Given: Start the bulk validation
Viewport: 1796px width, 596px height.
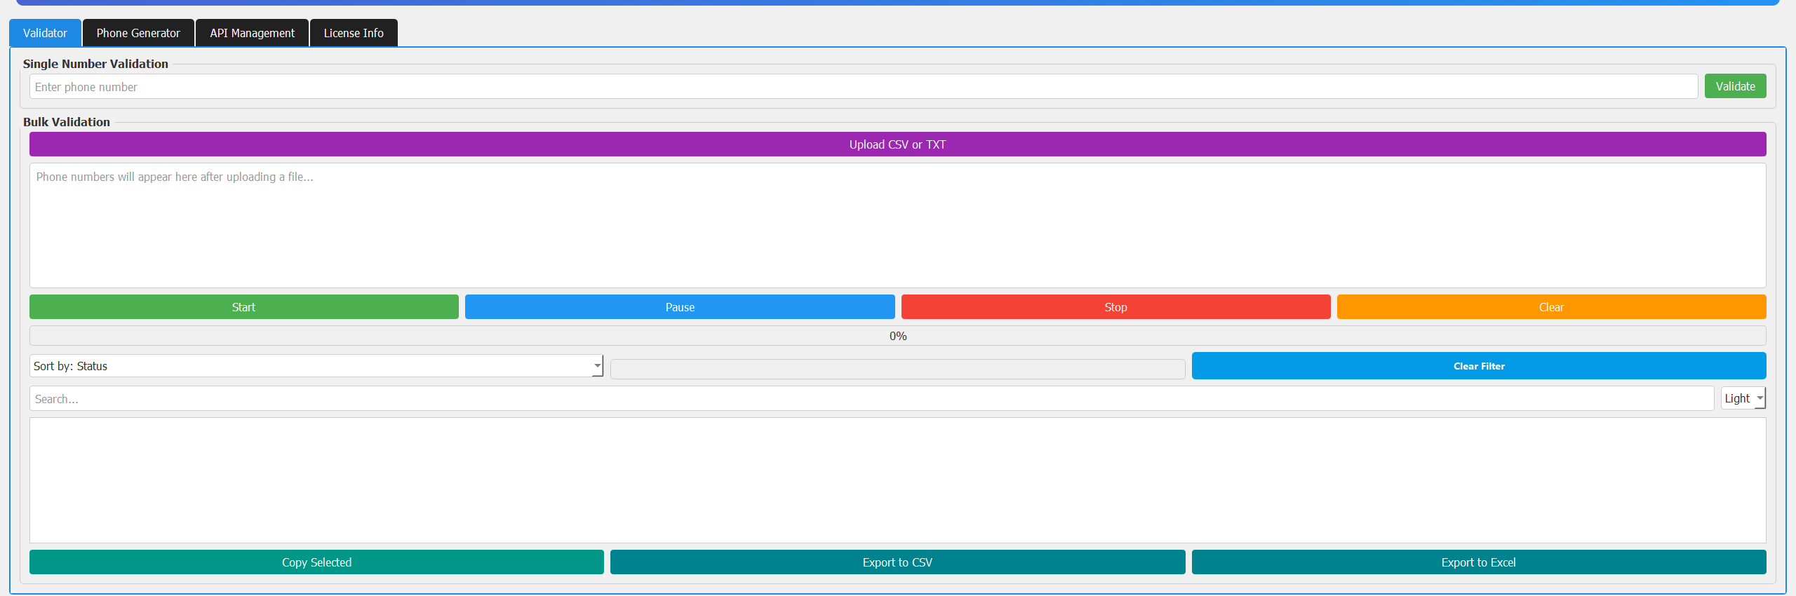Looking at the screenshot, I should pos(243,307).
